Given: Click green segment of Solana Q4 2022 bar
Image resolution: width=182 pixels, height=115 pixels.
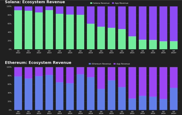Looking at the screenshot, I should (18, 30).
